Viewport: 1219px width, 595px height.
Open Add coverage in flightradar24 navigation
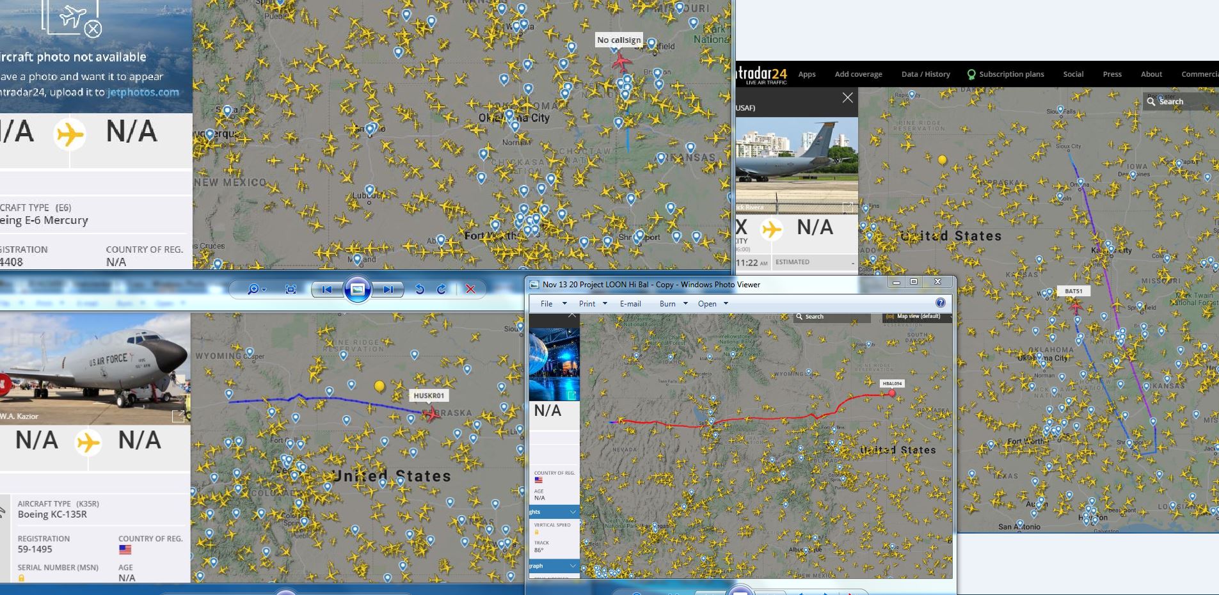858,74
